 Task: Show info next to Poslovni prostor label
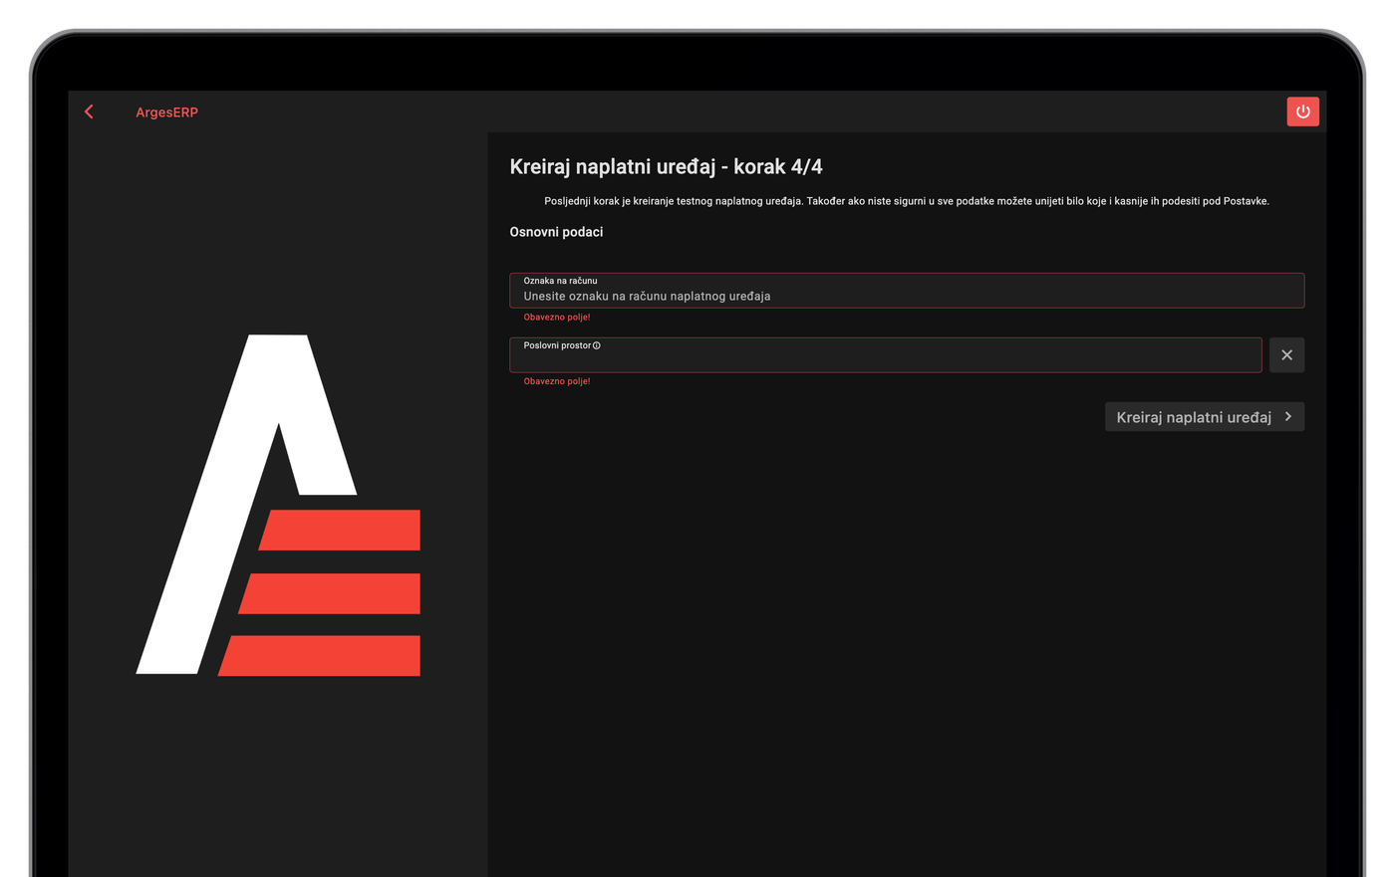(597, 345)
